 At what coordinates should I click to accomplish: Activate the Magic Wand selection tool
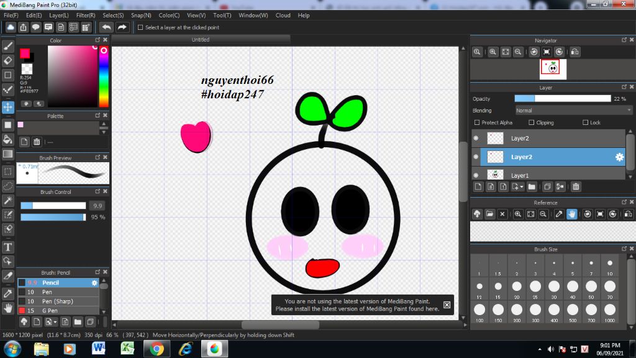click(8, 200)
